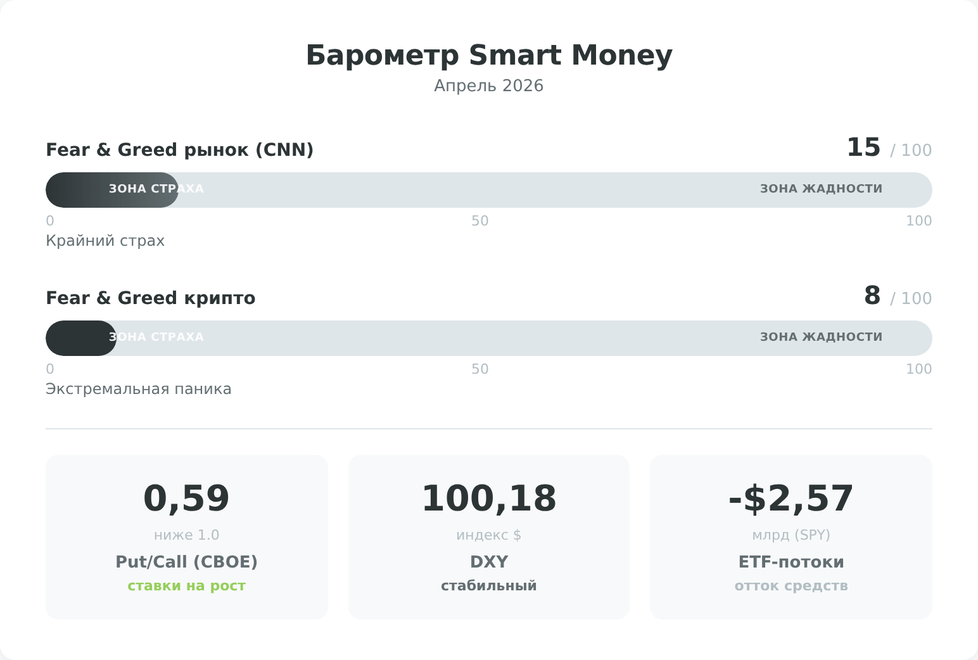Click the "Экстремальная паника" status label
This screenshot has width=978, height=660.
(138, 390)
